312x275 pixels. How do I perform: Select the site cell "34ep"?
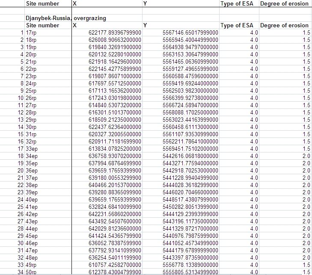pyautogui.click(x=32, y=156)
